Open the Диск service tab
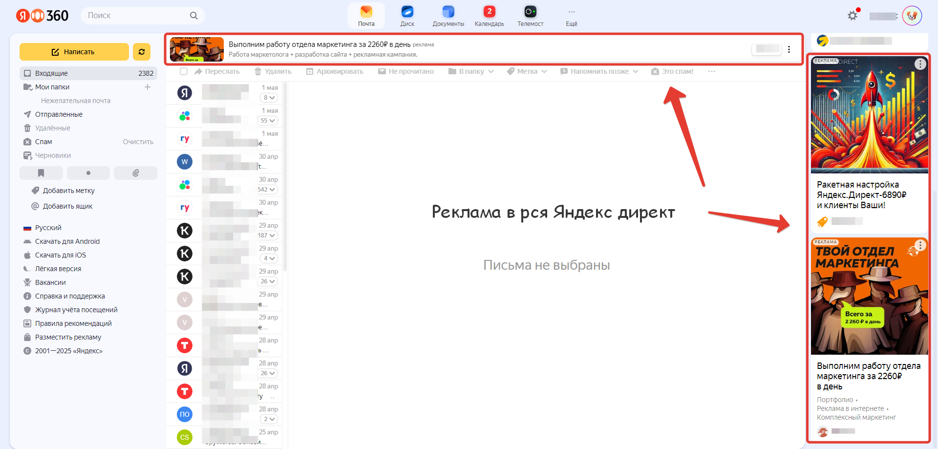 [407, 16]
